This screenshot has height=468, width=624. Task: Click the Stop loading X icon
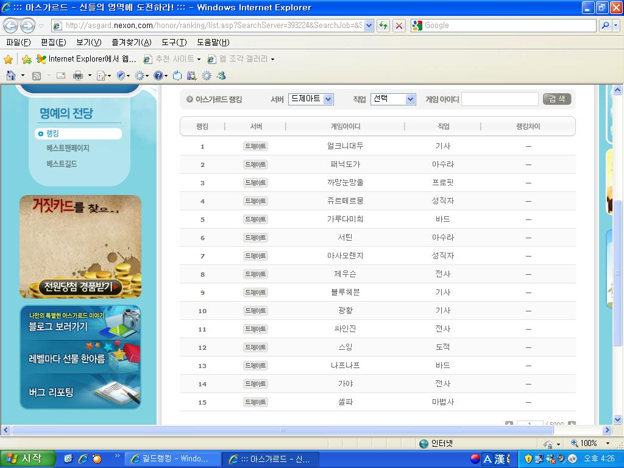point(399,26)
